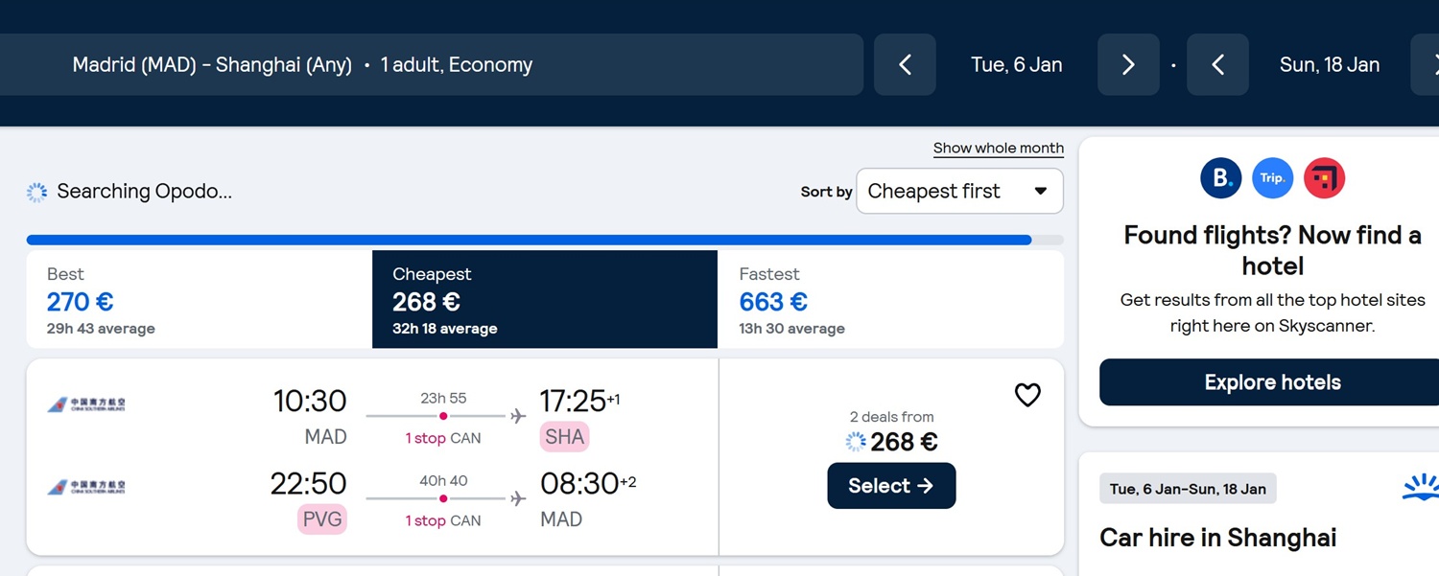This screenshot has height=576, width=1439.
Task: Click the Car hire in Shanghai card
Action: click(x=1259, y=514)
